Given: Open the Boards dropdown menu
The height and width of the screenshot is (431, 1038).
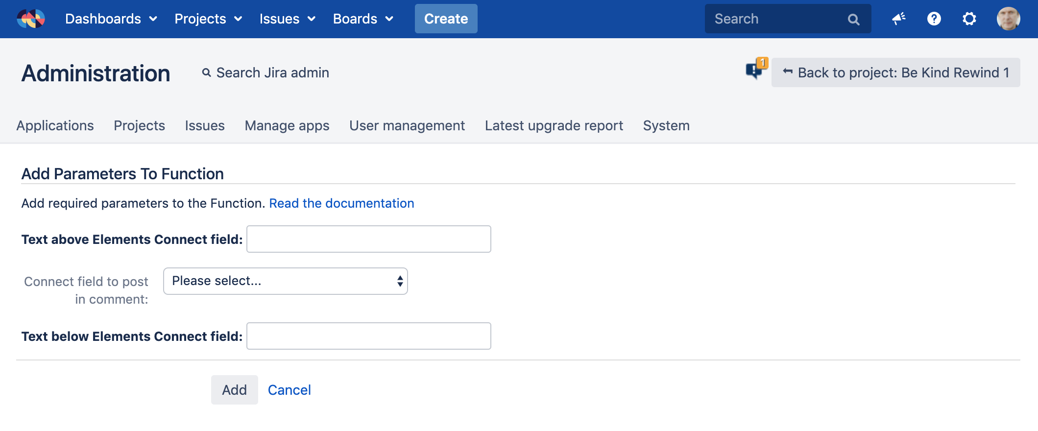Looking at the screenshot, I should point(363,19).
